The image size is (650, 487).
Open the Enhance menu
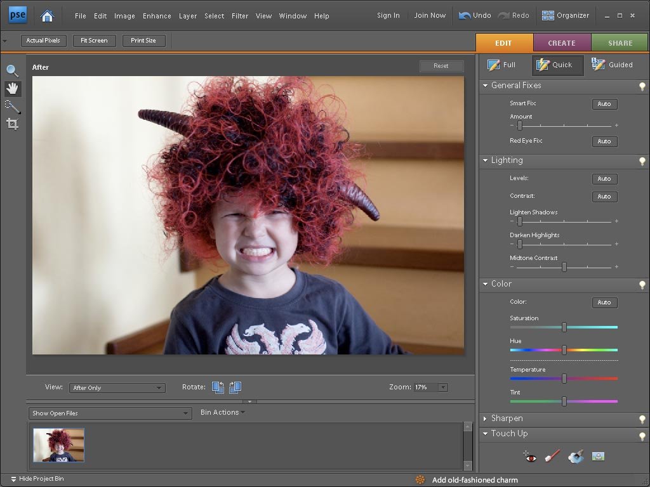(x=157, y=16)
